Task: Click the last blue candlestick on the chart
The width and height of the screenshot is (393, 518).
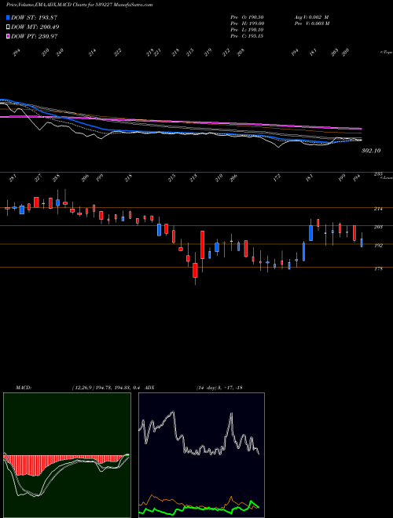Action: tap(362, 243)
